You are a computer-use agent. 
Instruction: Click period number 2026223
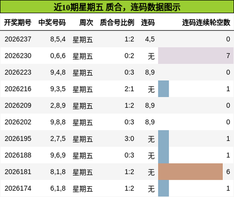pyautogui.click(x=18, y=72)
